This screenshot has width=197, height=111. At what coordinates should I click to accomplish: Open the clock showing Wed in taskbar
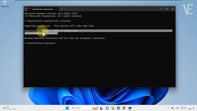point(190,109)
